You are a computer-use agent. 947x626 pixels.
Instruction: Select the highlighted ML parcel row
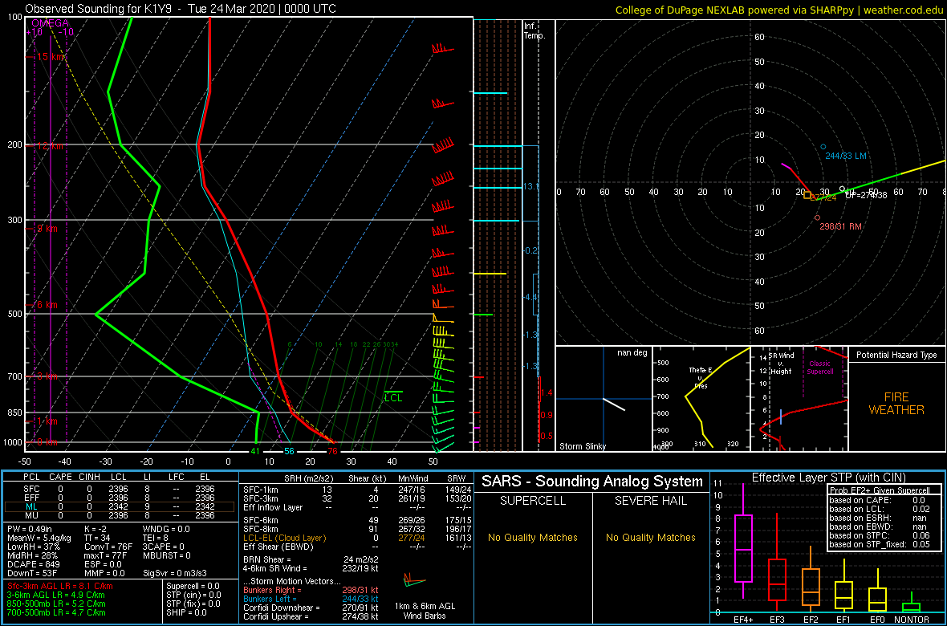(x=120, y=507)
